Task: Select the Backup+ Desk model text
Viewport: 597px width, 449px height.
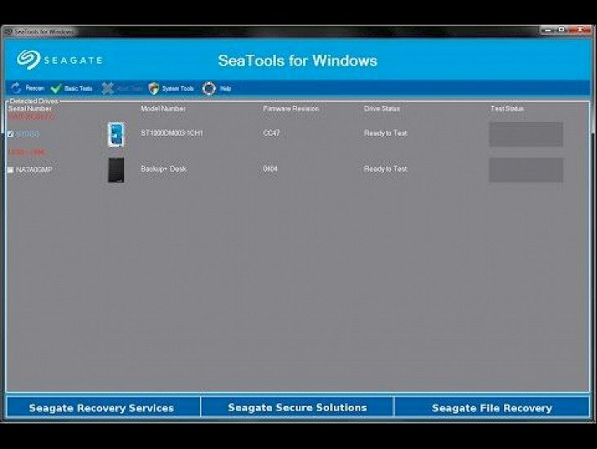Action: point(163,168)
